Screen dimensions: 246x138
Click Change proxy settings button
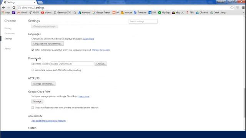[45, 26]
